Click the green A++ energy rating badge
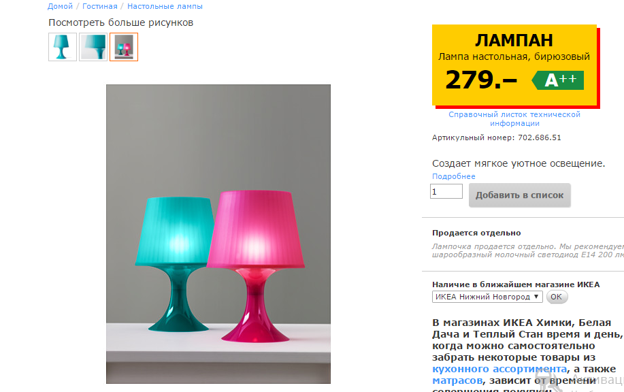The image size is (624, 392). pyautogui.click(x=558, y=80)
